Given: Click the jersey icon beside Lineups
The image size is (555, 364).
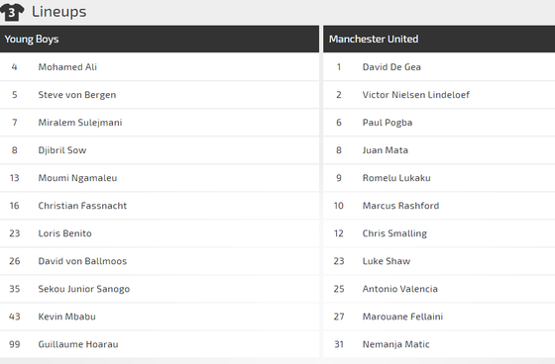Looking at the screenshot, I should pos(12,12).
